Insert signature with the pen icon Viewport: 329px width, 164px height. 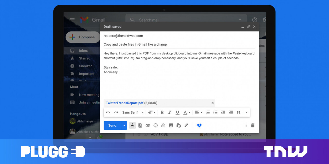[187, 125]
